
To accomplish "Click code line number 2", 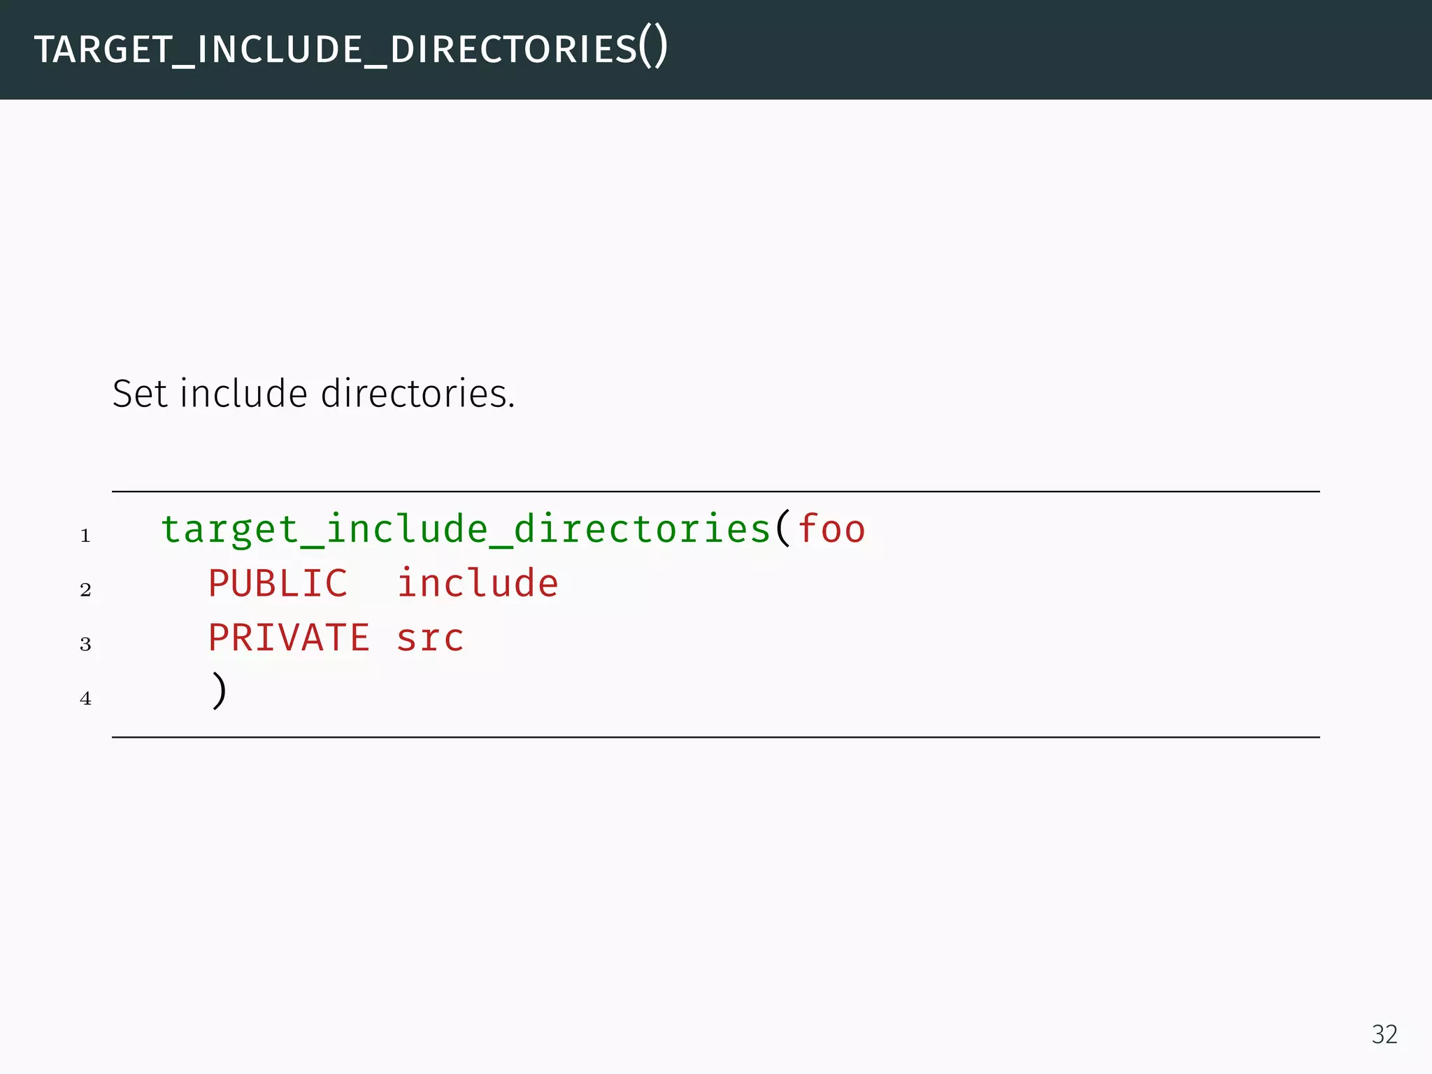I will (x=85, y=590).
